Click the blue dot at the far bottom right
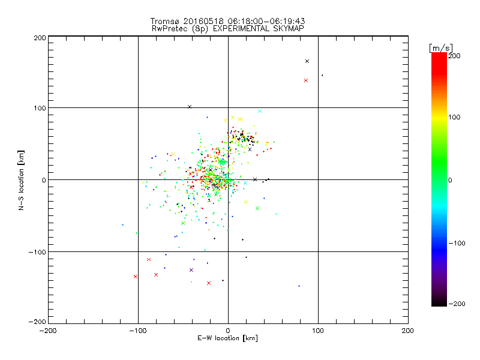The height and width of the screenshot is (360, 480). click(299, 286)
